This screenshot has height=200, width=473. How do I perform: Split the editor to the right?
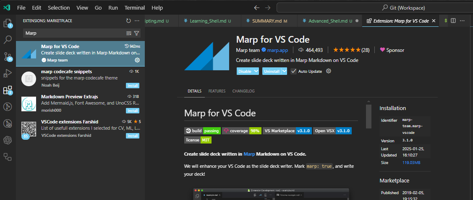tap(453, 21)
